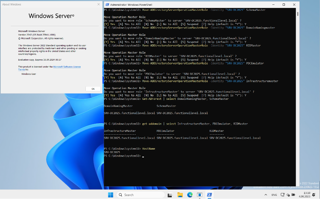320x199 pixels.
Task: Open the Microsoft Software License Terms link
Action: click(x=67, y=67)
